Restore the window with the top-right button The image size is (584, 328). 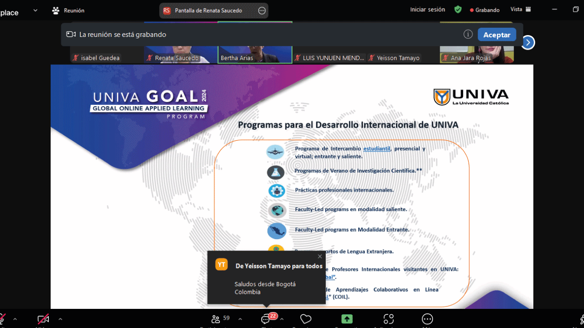[x=576, y=10]
